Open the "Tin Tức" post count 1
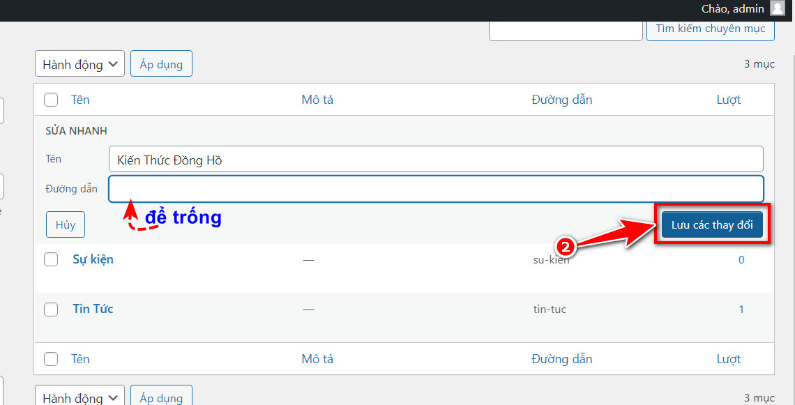The height and width of the screenshot is (405, 795). pos(741,310)
